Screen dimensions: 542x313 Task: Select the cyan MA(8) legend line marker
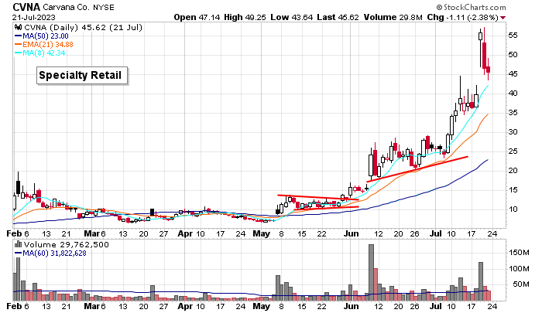coord(19,53)
